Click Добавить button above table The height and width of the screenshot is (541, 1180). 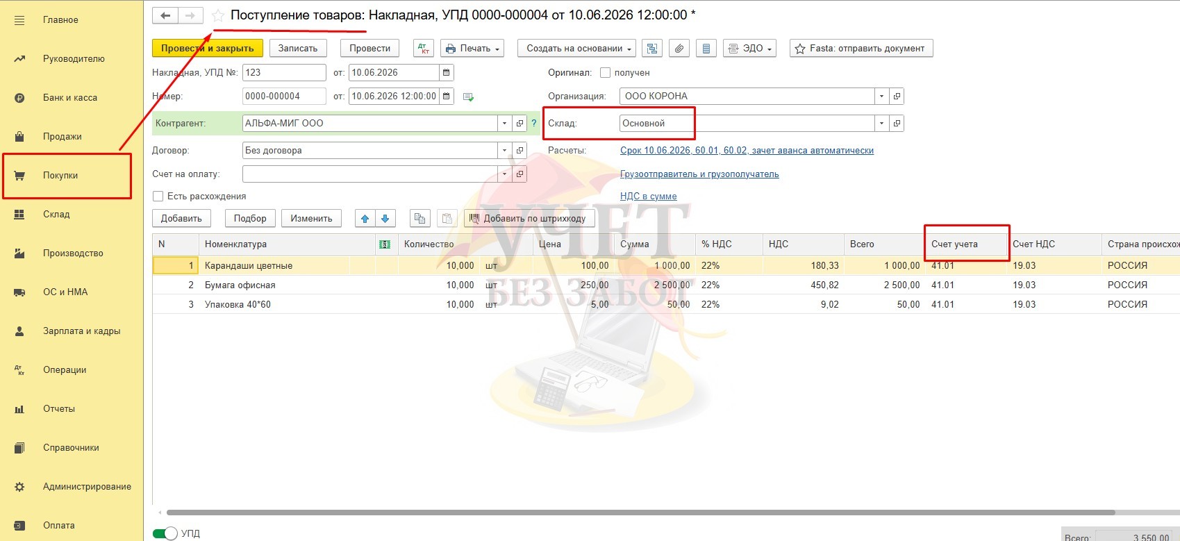tap(181, 218)
